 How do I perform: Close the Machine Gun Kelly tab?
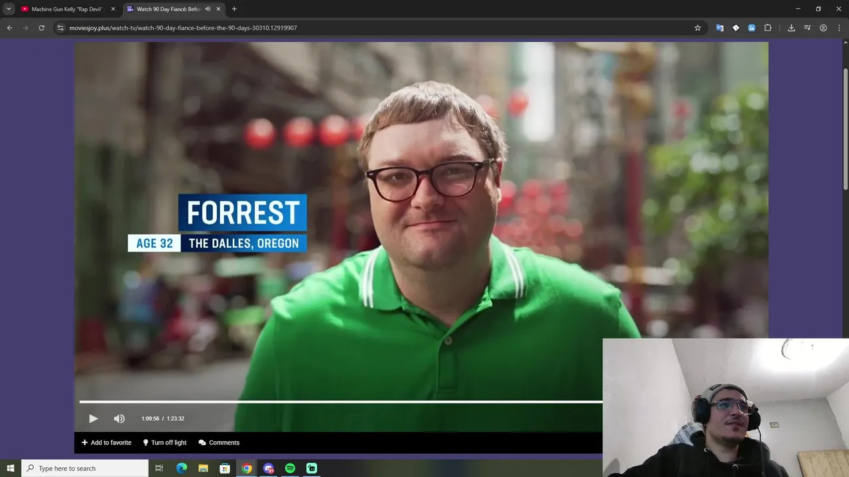click(x=113, y=9)
